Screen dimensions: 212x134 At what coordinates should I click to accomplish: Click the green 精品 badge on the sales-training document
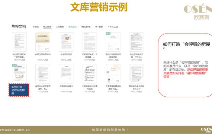tap(108, 33)
